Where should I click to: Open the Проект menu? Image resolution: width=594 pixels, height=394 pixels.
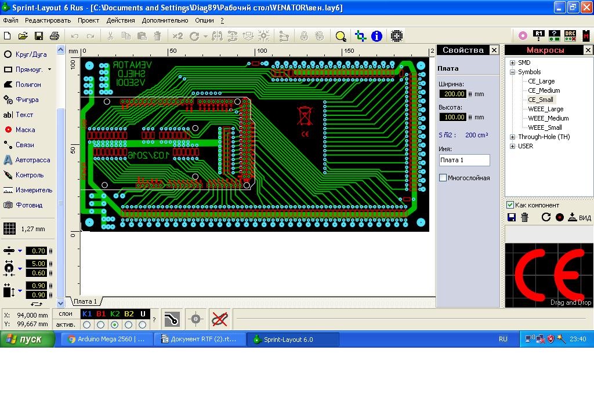(88, 20)
